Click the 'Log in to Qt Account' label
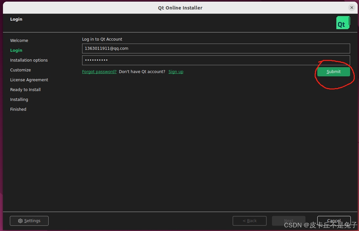The image size is (359, 231). (102, 39)
